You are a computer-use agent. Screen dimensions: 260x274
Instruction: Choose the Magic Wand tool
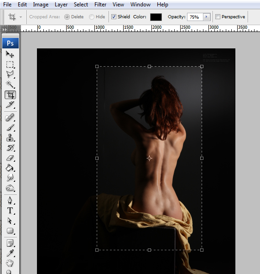(10, 84)
